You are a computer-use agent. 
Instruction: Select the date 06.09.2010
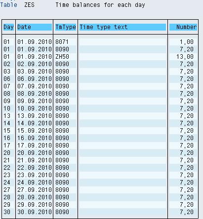pos(35,79)
